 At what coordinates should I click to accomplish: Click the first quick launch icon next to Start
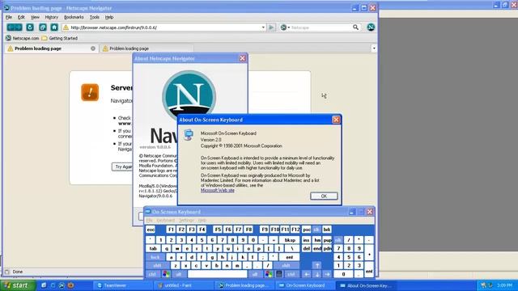coord(44,285)
